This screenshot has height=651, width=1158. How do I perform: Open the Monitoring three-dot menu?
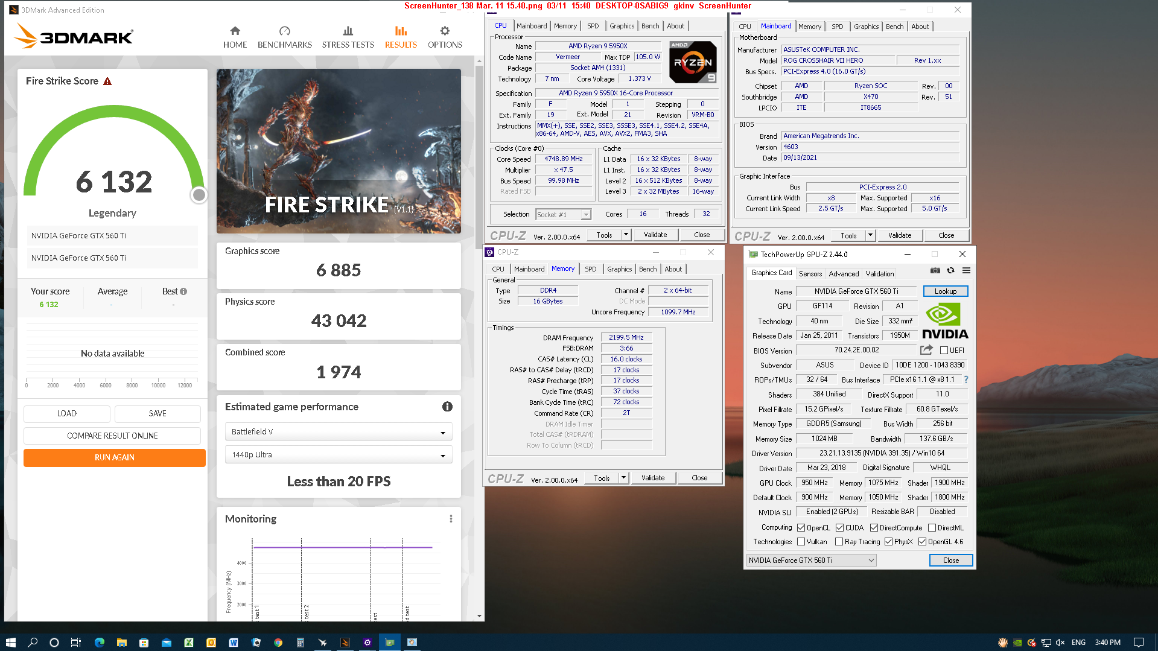click(x=451, y=519)
